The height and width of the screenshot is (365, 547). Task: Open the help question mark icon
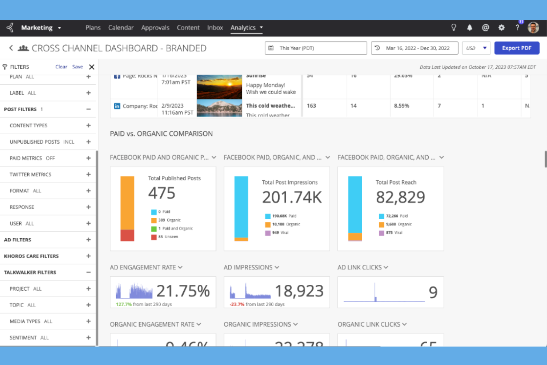click(517, 28)
